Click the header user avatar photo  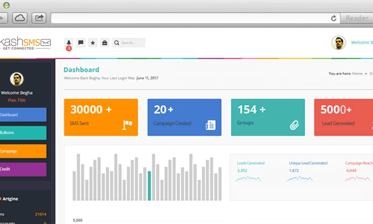point(338,43)
